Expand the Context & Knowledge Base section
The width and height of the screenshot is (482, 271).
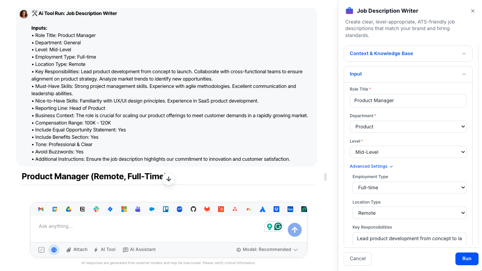coord(408,54)
